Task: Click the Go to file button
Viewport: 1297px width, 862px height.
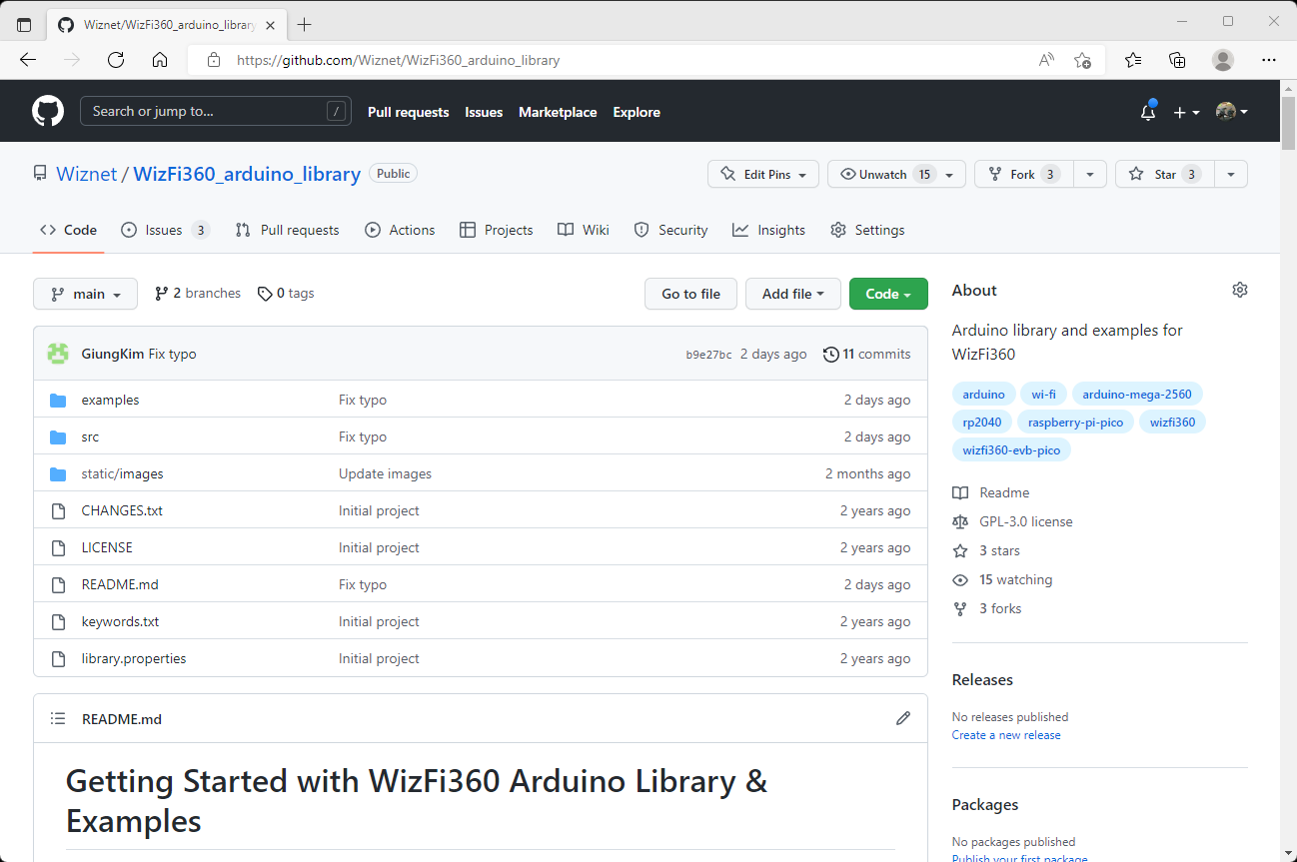Action: coord(690,294)
